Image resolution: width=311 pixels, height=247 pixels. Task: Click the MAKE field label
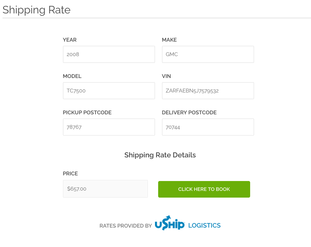pyautogui.click(x=169, y=40)
